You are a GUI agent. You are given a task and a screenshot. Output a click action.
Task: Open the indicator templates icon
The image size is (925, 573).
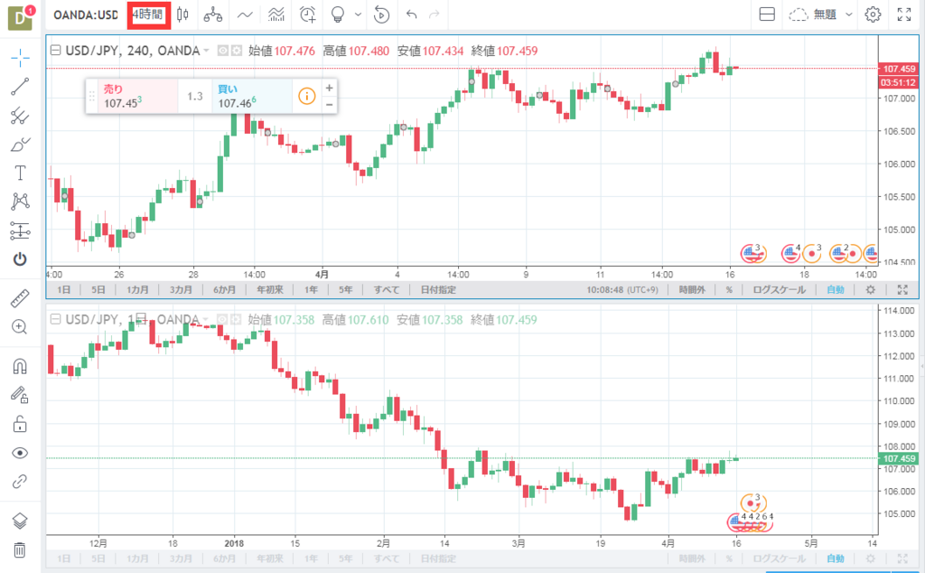276,14
